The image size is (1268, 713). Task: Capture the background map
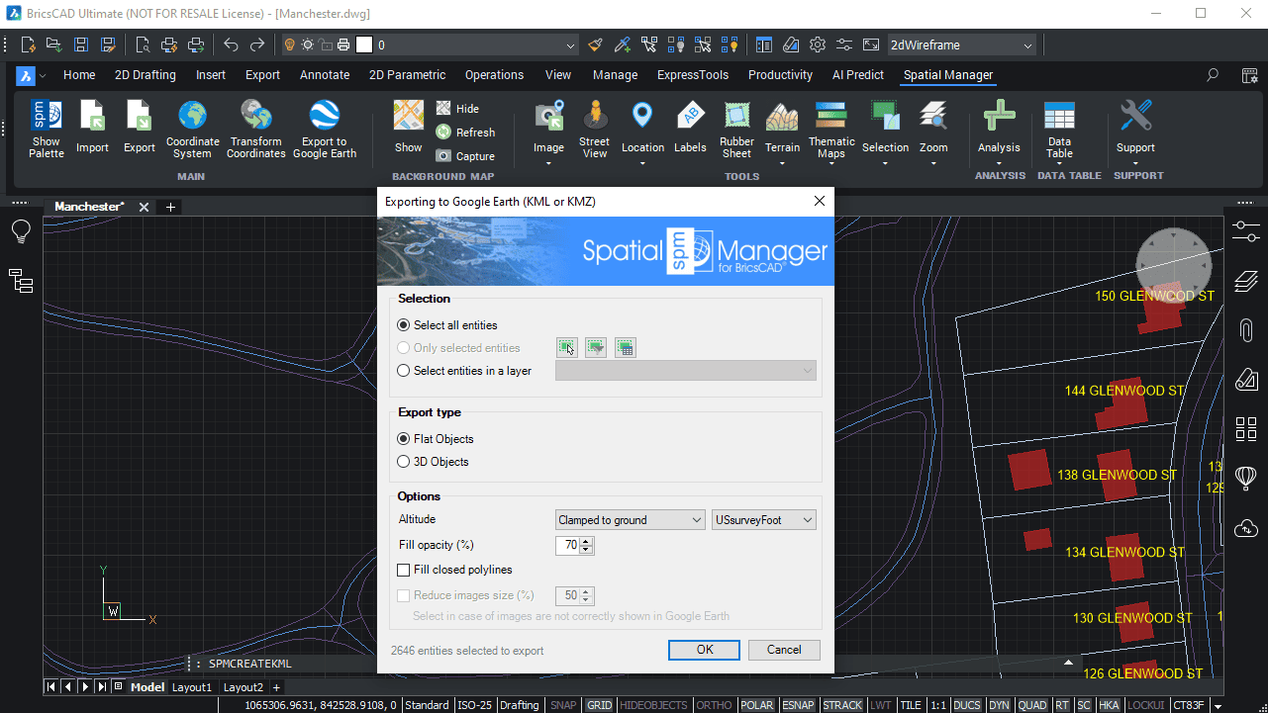(465, 156)
